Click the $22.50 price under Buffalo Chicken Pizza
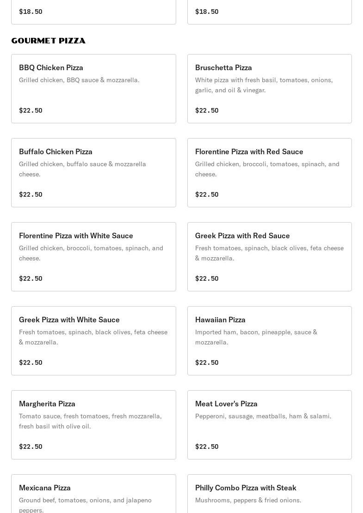363x513 pixels. click(31, 195)
